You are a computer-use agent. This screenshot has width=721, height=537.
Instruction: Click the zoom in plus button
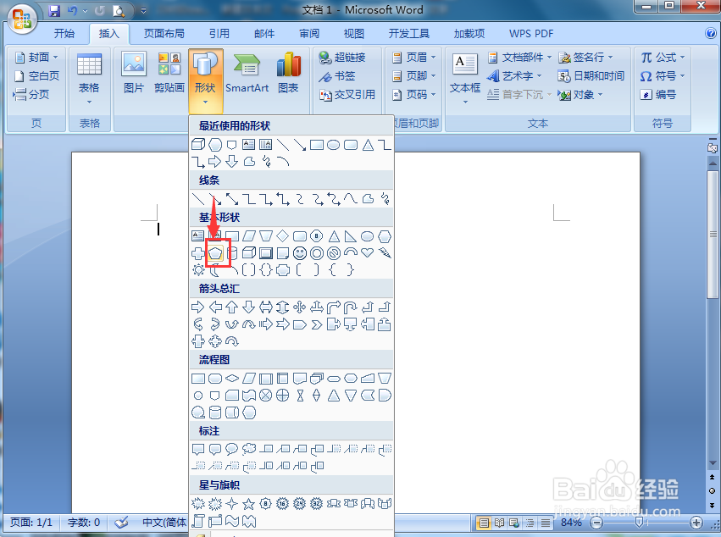pyautogui.click(x=696, y=523)
